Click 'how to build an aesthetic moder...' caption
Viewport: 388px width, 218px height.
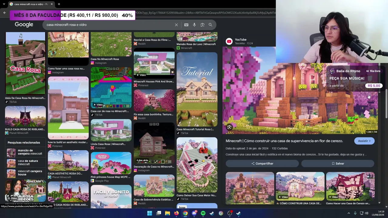coord(68,142)
